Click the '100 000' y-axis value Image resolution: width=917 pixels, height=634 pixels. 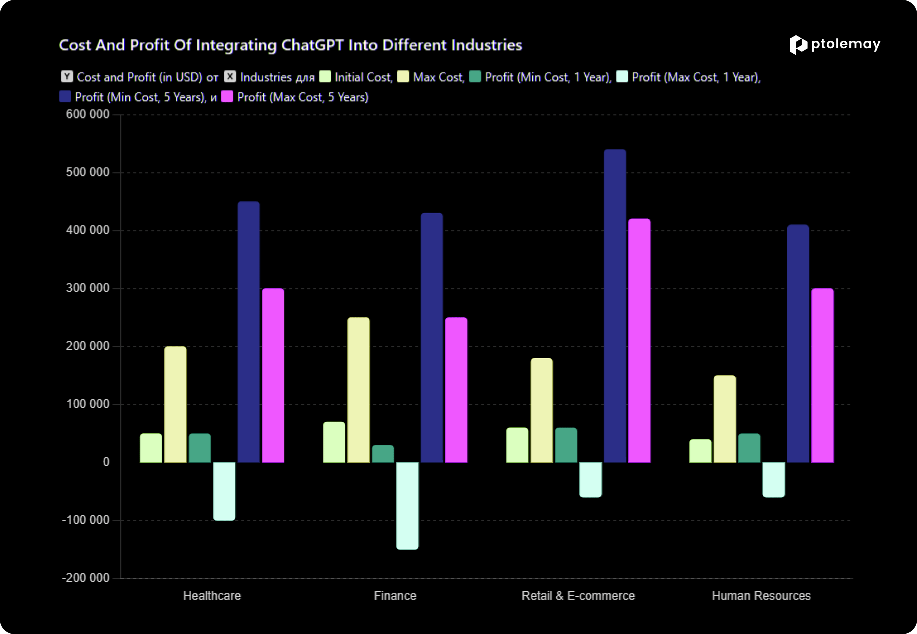click(x=88, y=404)
